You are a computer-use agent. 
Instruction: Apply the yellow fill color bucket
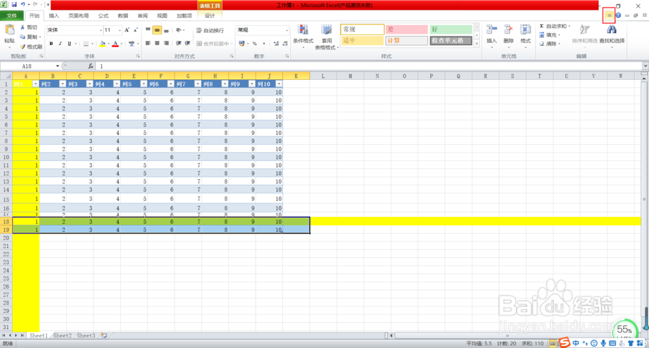point(103,43)
